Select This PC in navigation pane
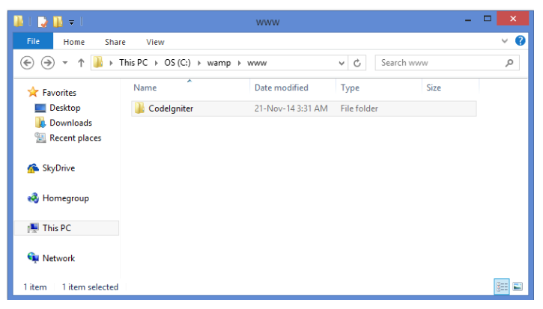The image size is (543, 309). (x=67, y=228)
